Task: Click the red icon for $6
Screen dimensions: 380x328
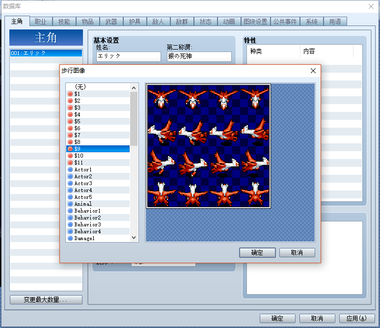Action: click(70, 128)
